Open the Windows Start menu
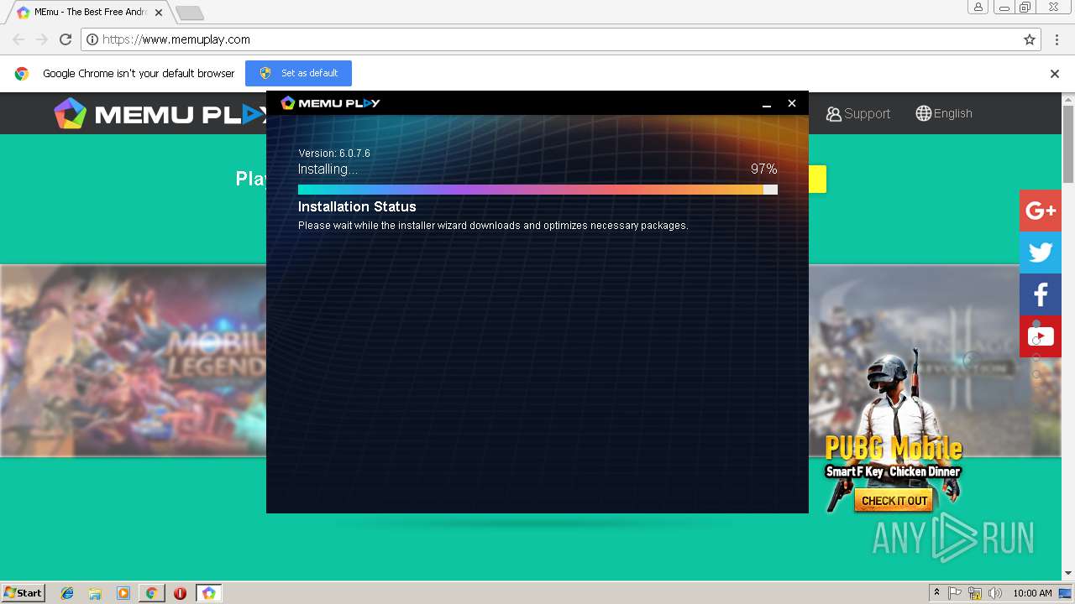 click(23, 593)
